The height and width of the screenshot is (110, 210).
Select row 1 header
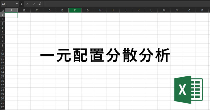(x=2, y=15)
